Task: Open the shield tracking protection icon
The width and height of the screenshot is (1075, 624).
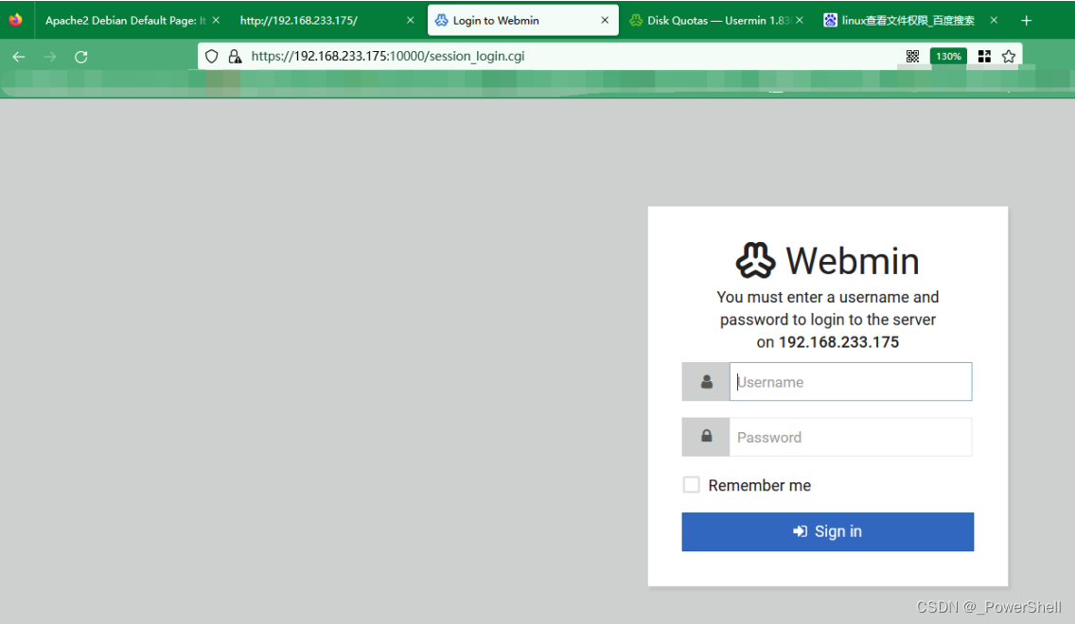Action: (212, 56)
